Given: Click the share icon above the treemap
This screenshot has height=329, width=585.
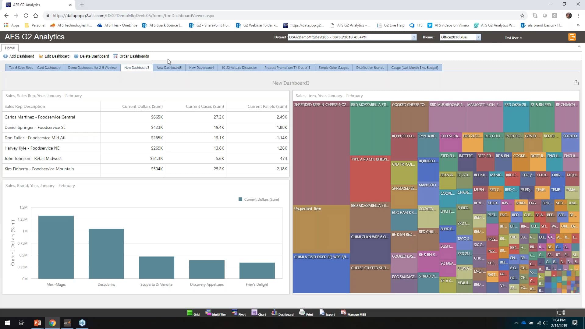Looking at the screenshot, I should point(576,83).
